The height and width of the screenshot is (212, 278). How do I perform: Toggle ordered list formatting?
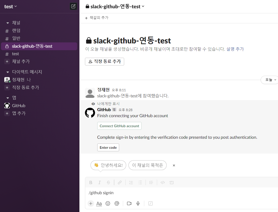tap(131, 182)
